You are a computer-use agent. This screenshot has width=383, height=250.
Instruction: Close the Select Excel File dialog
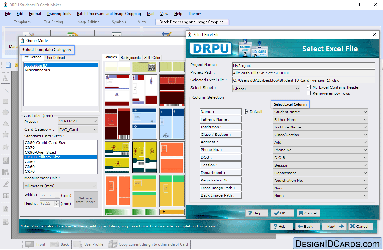click(374, 35)
